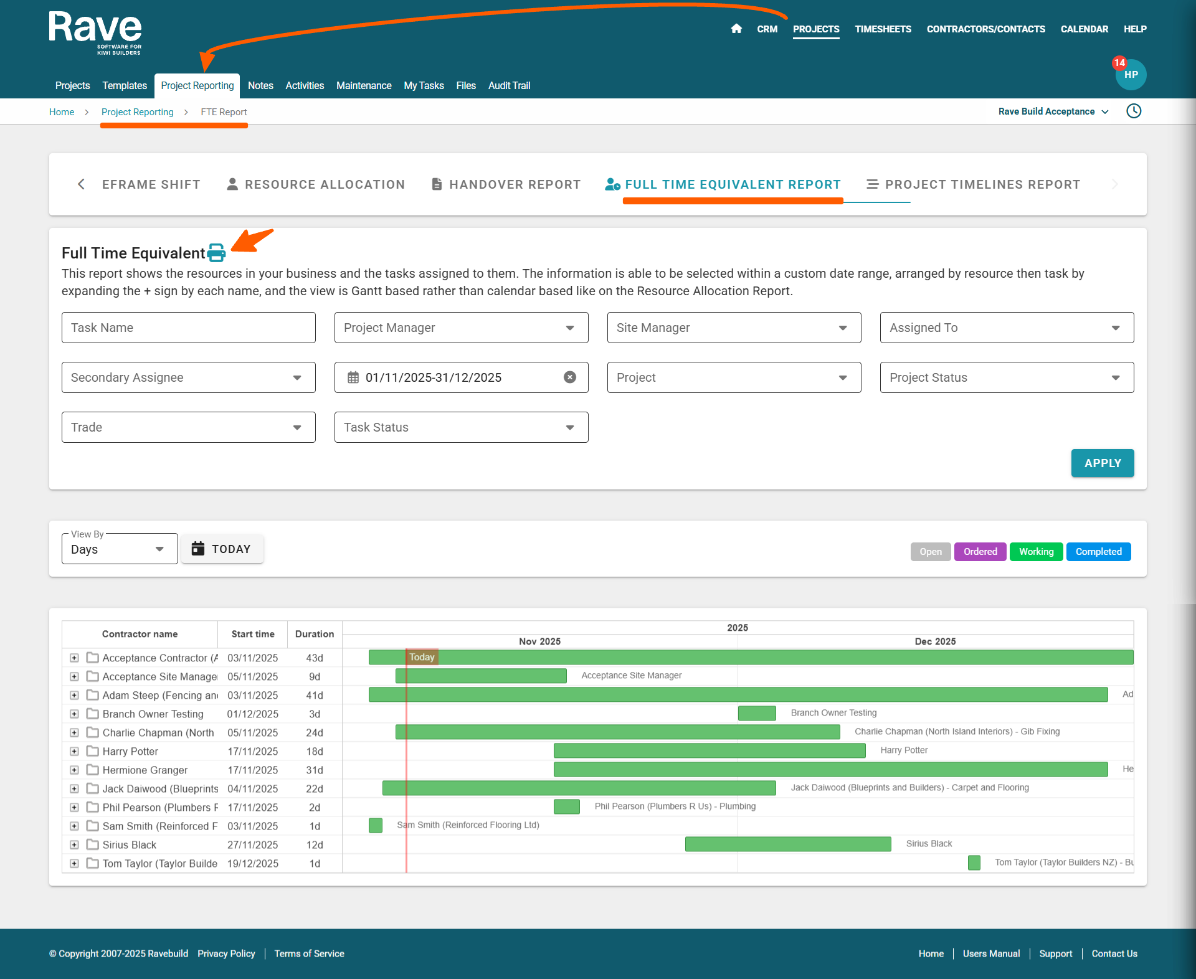Image resolution: width=1196 pixels, height=979 pixels.
Task: Open the Timesheets menu item
Action: point(883,29)
